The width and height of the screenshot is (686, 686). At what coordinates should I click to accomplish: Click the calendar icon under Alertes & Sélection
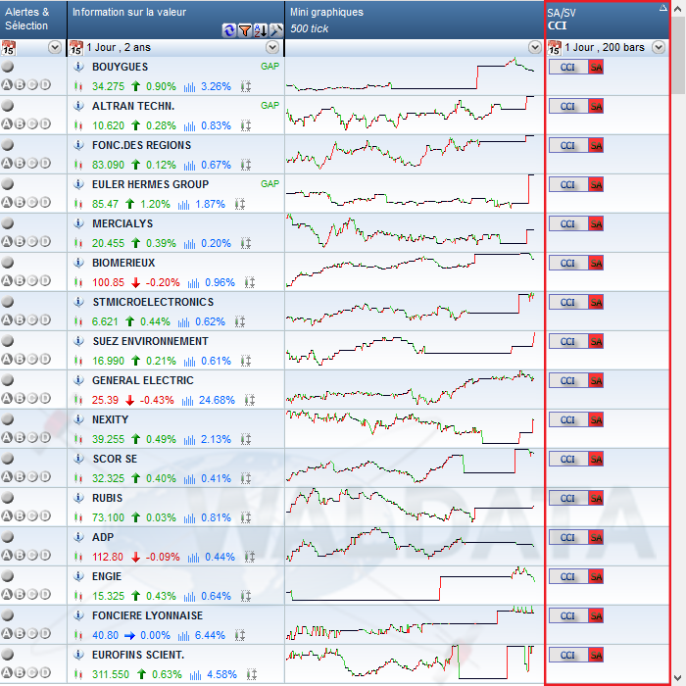tap(8, 48)
